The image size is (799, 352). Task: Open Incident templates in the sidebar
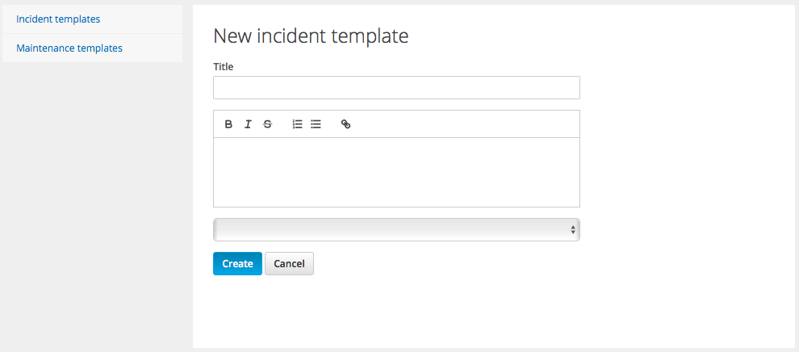(58, 19)
